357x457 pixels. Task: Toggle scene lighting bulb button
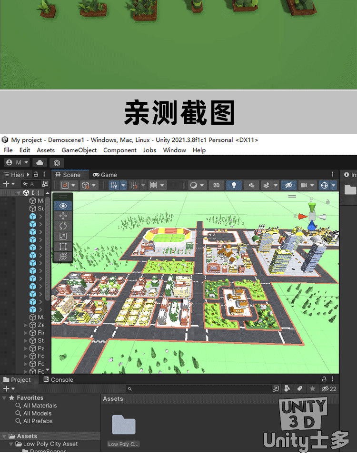(x=233, y=185)
